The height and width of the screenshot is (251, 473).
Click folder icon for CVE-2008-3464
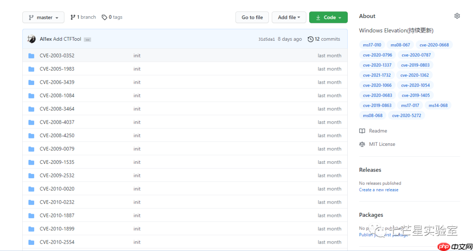tap(32, 109)
